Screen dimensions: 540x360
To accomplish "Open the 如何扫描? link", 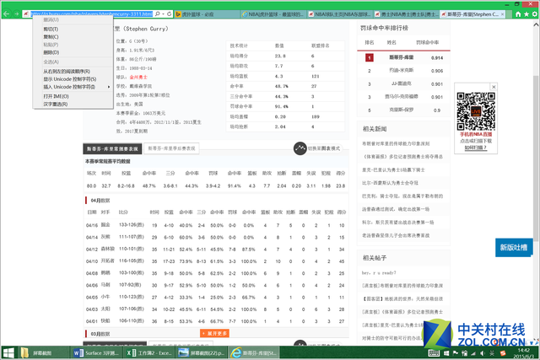I will 475,148.
